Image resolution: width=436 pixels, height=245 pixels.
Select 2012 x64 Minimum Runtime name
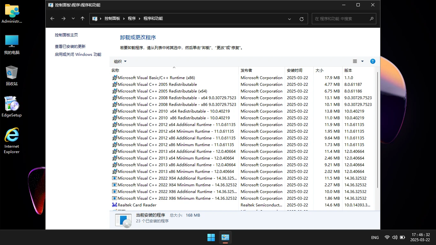176,131
